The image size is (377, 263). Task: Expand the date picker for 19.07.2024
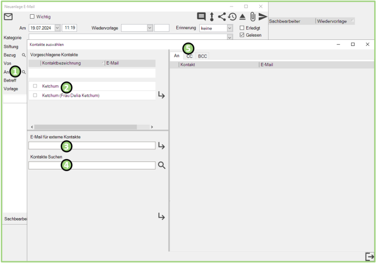[x=57, y=28]
